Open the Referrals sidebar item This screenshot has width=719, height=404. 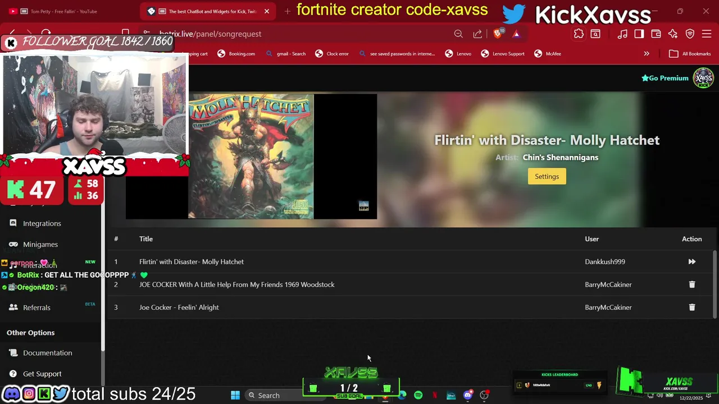tap(37, 307)
